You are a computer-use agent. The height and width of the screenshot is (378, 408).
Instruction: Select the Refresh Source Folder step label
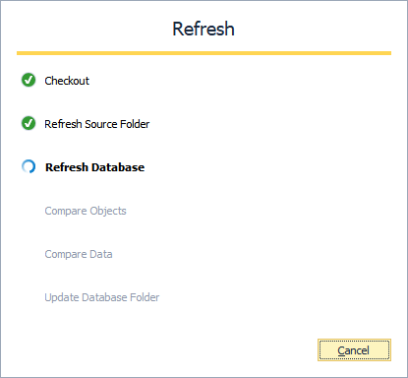(97, 124)
